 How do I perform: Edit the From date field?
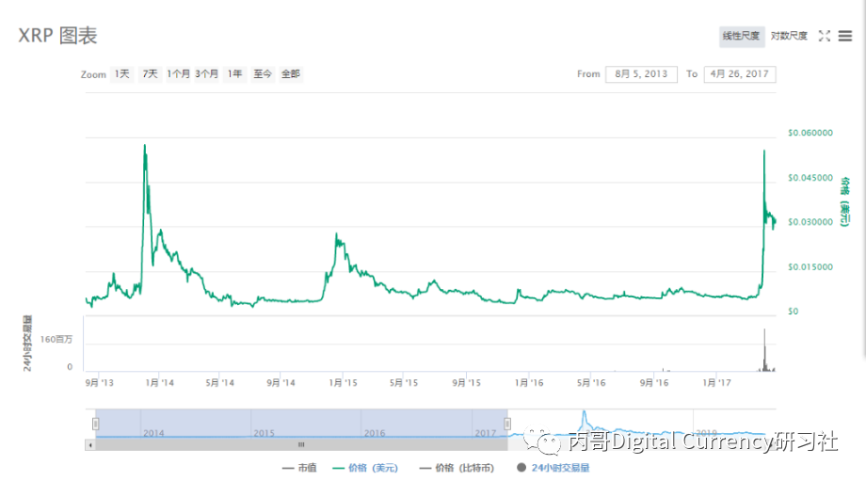[641, 73]
